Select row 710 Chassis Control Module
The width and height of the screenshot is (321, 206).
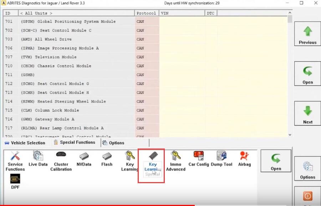click(x=145, y=66)
